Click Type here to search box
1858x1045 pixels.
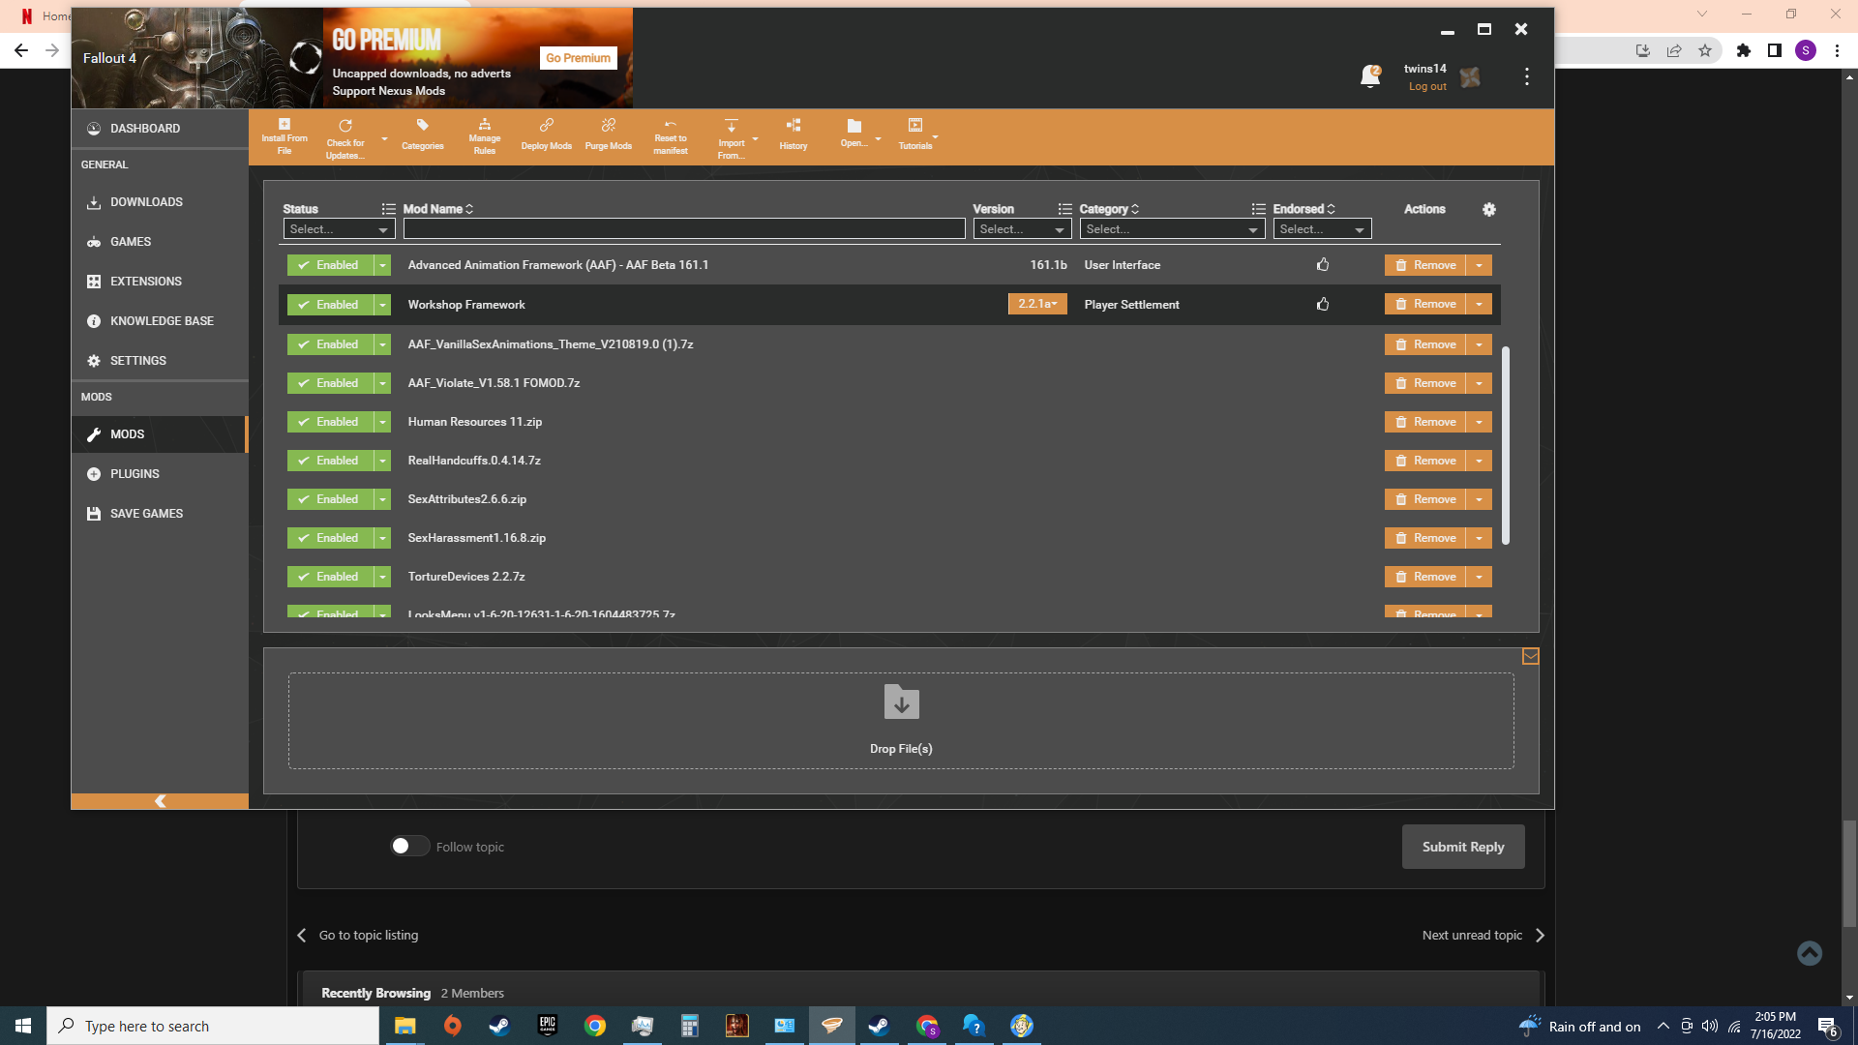point(213,1026)
